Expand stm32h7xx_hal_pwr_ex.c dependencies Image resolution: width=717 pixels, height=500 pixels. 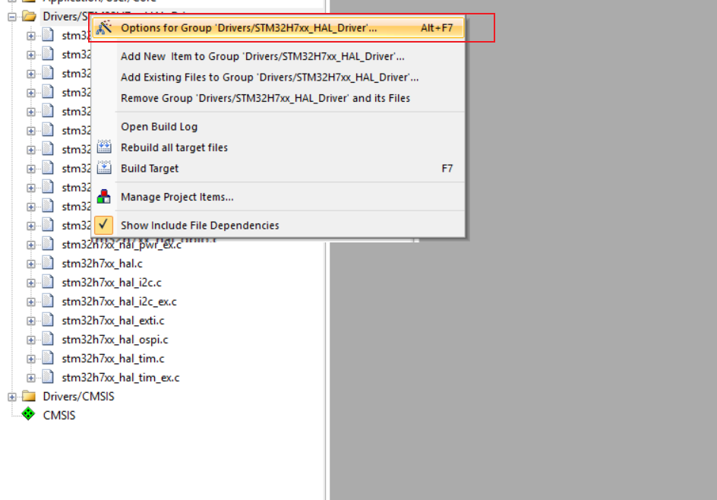30,245
